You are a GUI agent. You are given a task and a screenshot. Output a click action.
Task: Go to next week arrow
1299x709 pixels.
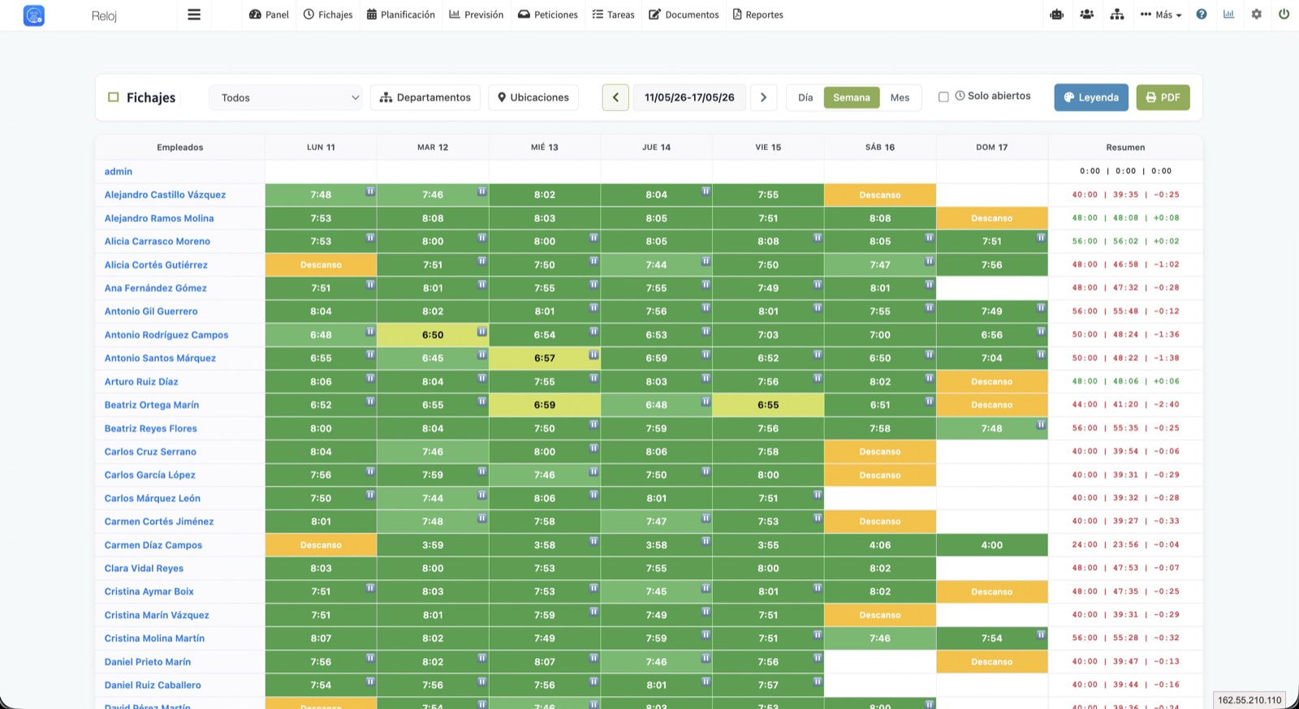pyautogui.click(x=763, y=97)
